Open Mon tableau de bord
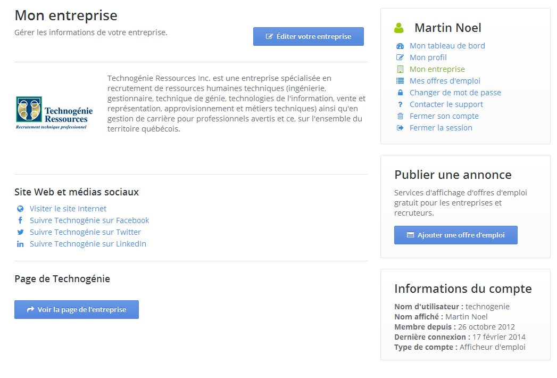The image size is (557, 378). tap(447, 46)
